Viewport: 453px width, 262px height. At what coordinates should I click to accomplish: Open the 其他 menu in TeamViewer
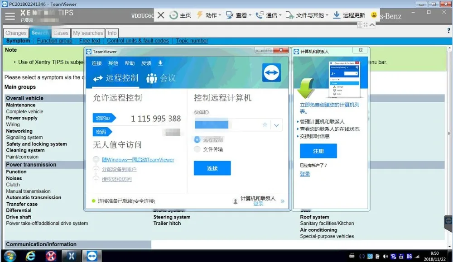tap(113, 63)
